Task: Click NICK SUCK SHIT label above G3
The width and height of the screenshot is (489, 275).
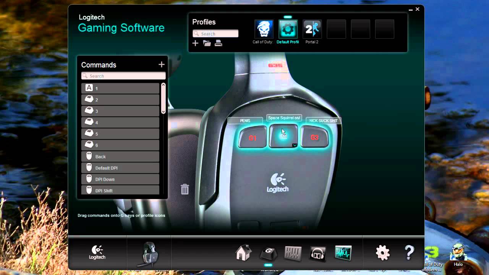Action: click(323, 121)
